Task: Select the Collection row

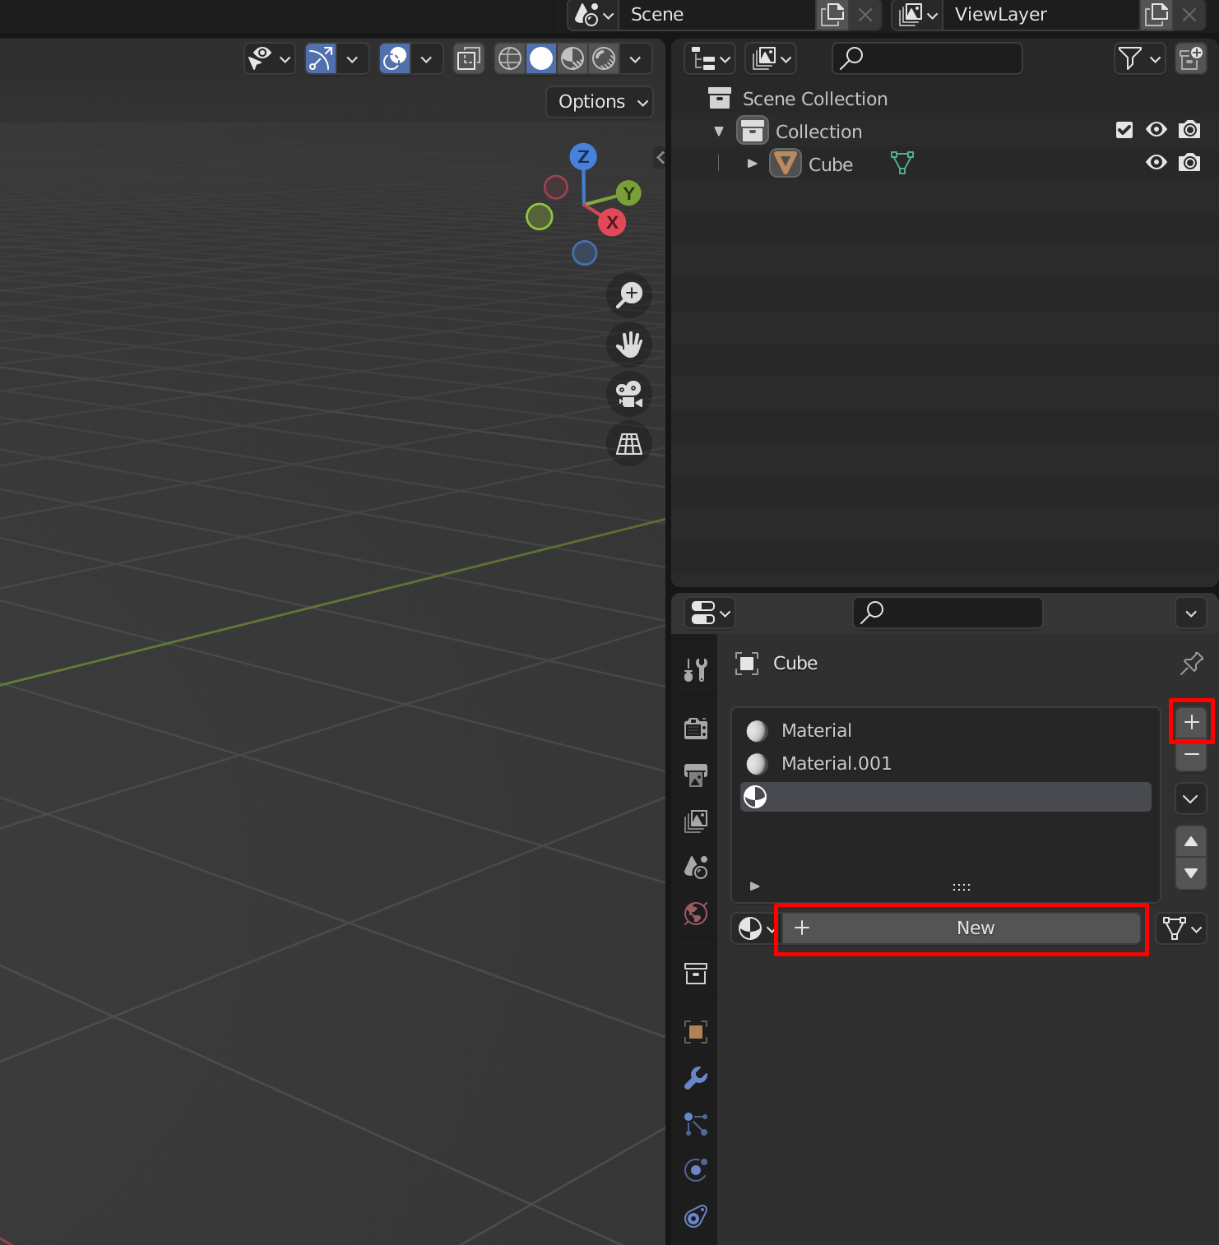Action: coord(944,132)
